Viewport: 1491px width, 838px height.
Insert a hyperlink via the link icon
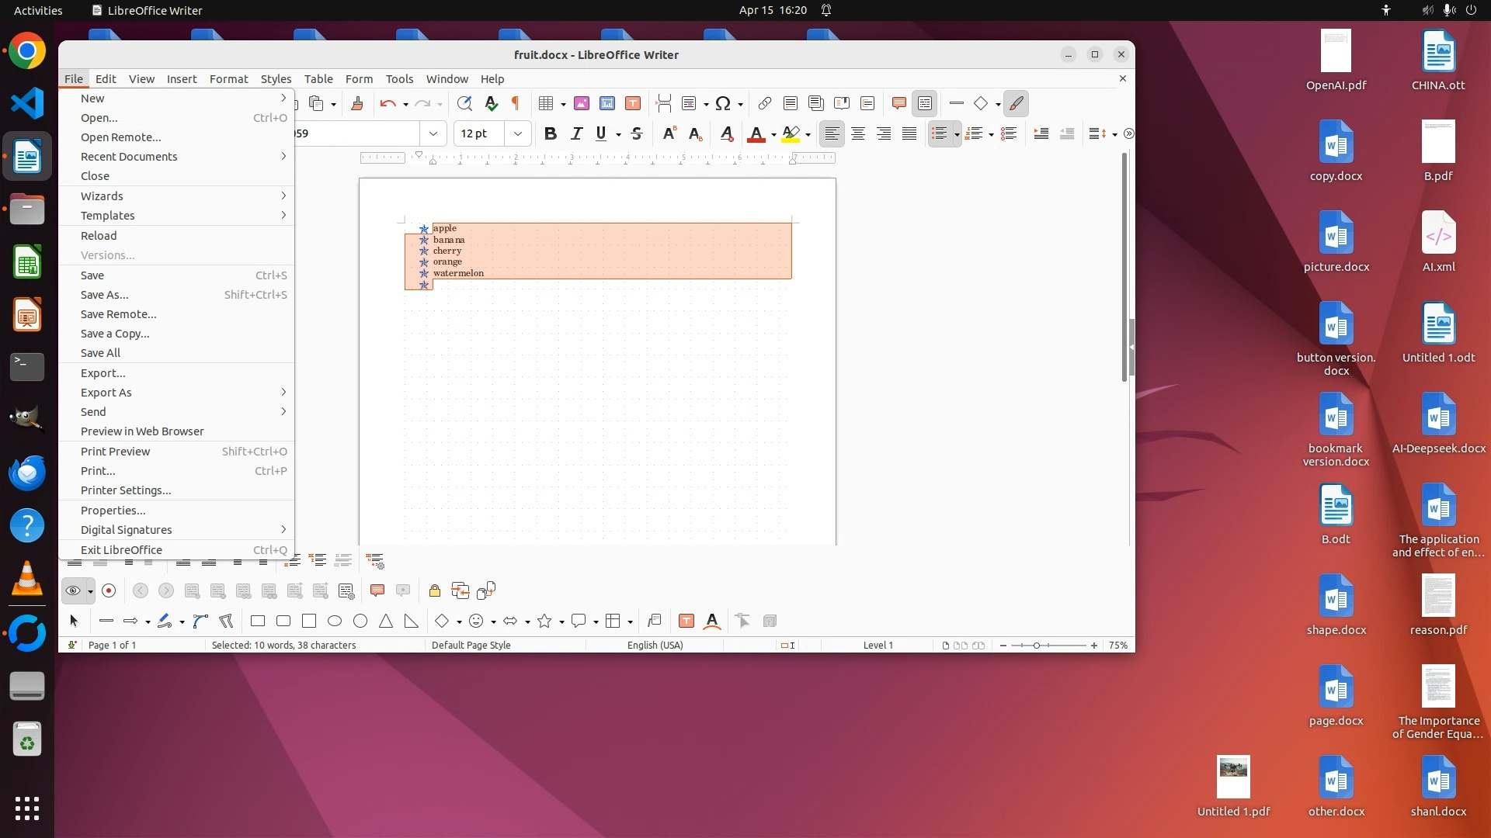point(764,103)
